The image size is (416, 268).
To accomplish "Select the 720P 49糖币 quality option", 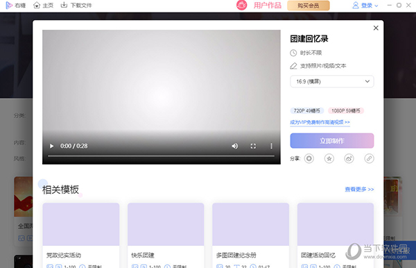I will point(306,110).
